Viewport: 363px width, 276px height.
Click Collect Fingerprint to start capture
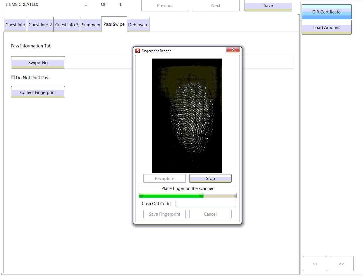pos(38,92)
